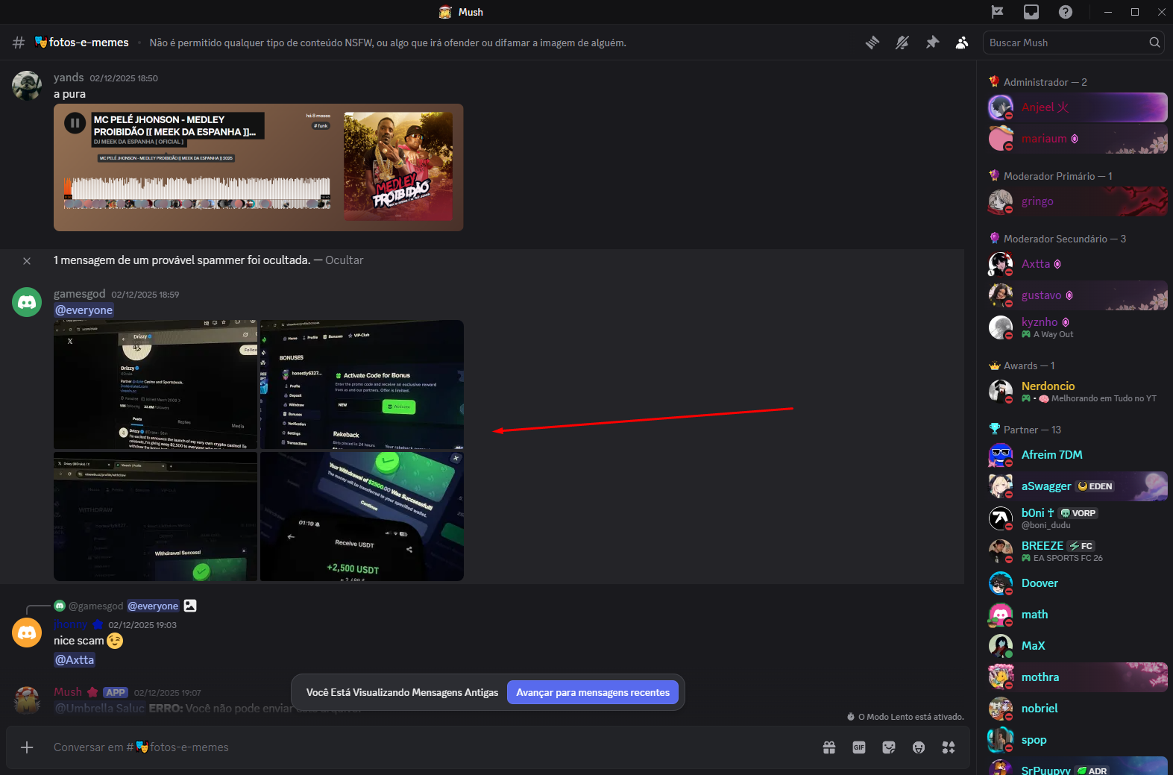Open the emoji picker
Screen dimensions: 1173x775
point(919,747)
